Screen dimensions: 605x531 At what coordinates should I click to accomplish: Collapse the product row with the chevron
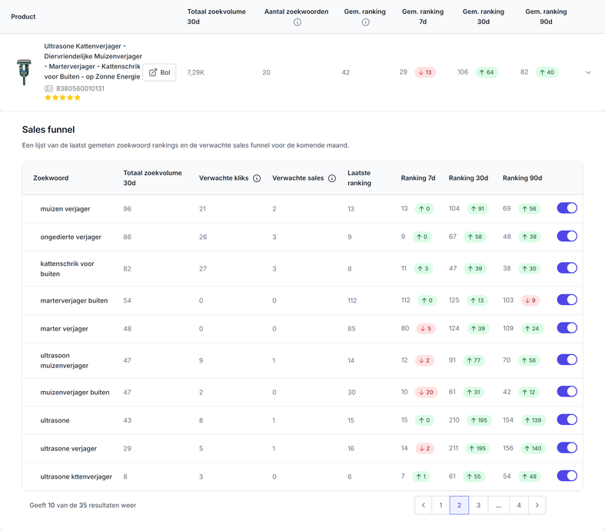pyautogui.click(x=588, y=72)
